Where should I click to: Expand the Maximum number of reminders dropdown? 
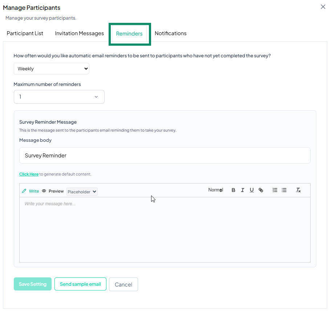pyautogui.click(x=59, y=97)
